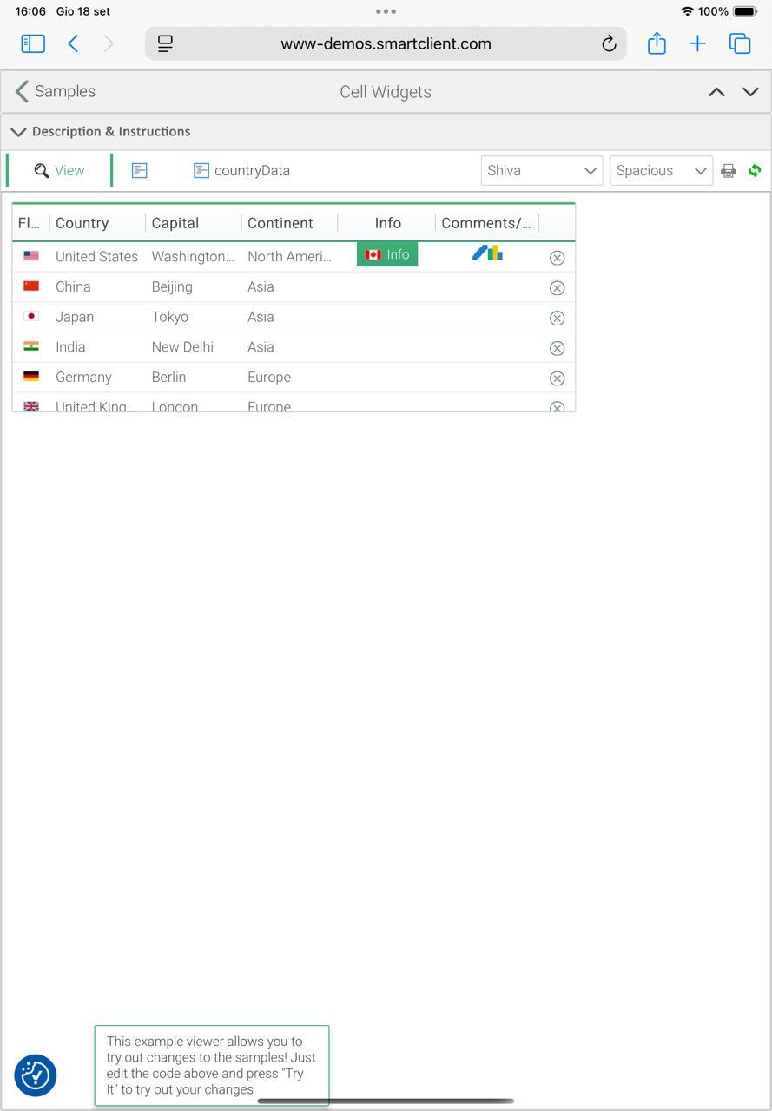Remove the China row
The image size is (772, 1111).
coord(558,288)
